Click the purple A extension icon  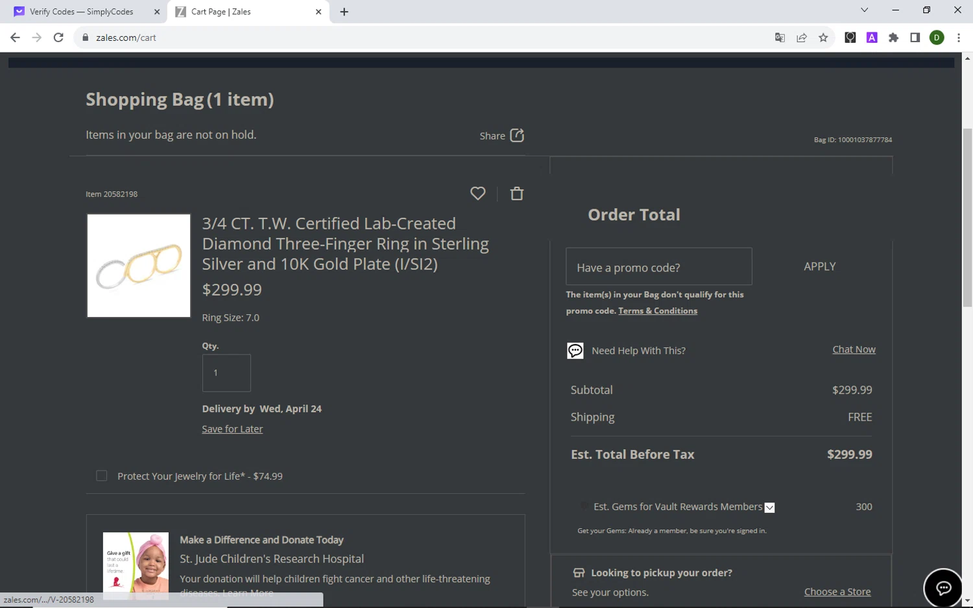pyautogui.click(x=872, y=38)
